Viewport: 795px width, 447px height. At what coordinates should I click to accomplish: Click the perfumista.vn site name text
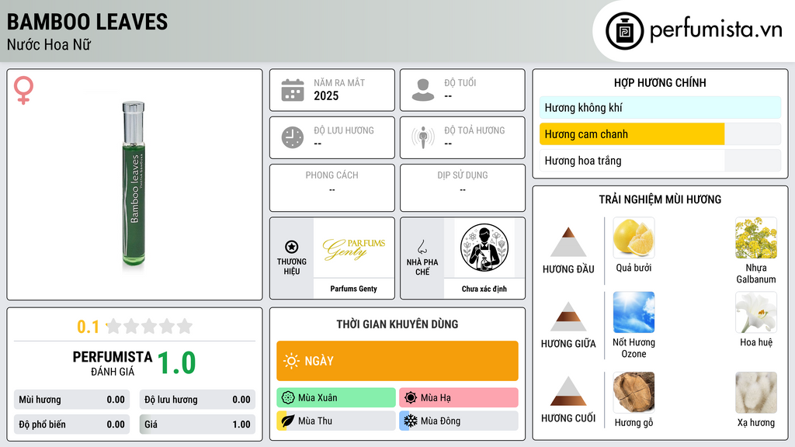pos(716,29)
